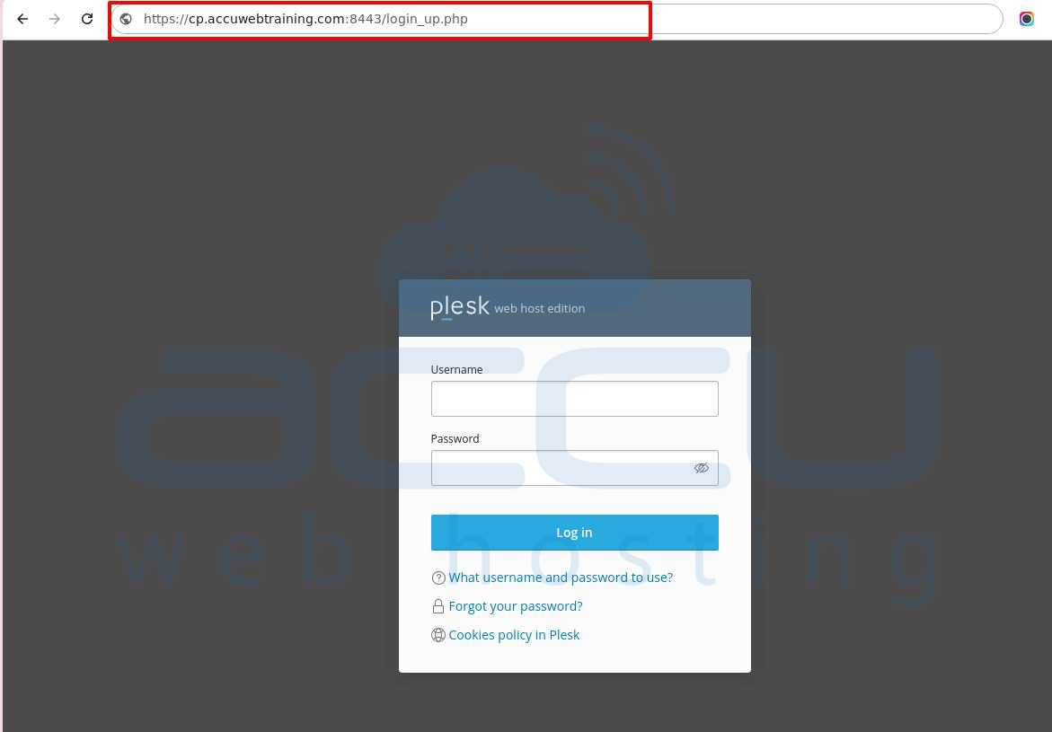Open site info globe icon in address bar
1052x732 pixels.
click(126, 19)
